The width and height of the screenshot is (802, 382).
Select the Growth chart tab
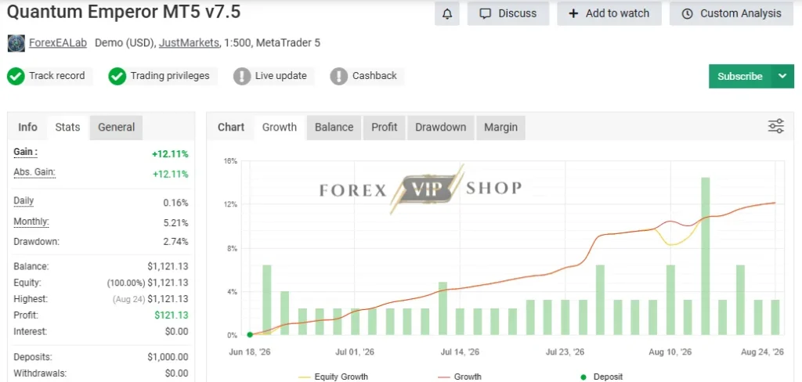point(280,128)
